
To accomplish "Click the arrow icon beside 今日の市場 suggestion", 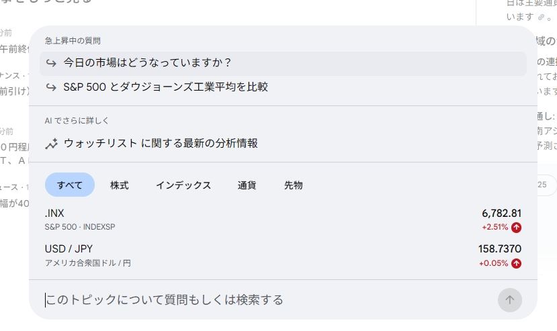I will (51, 63).
